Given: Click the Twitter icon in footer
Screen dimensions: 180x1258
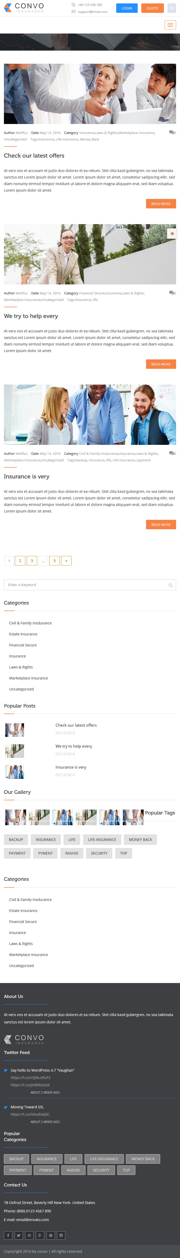Looking at the screenshot, I should pyautogui.click(x=19, y=1235).
